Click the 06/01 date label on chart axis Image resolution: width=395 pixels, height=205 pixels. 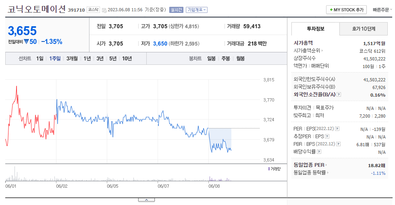click(11, 186)
